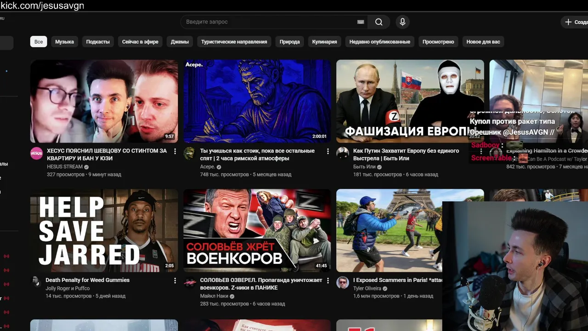This screenshot has width=588, height=331.
Task: Click the kick.com/jesusavgn address text
Action: tap(42, 6)
